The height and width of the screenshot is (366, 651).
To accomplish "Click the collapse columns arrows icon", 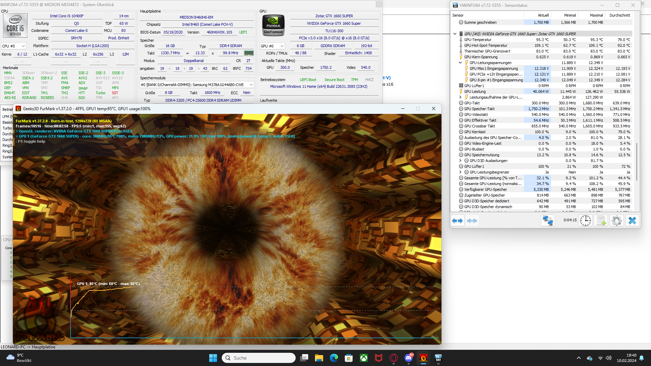I will click(x=472, y=221).
